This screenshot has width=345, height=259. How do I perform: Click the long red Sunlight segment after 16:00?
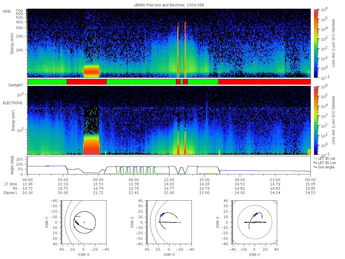264,82
